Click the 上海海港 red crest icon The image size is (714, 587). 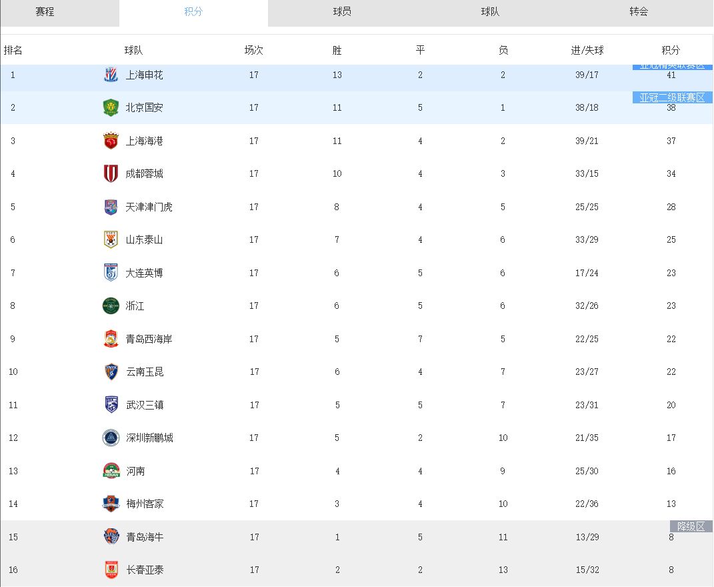(x=111, y=141)
